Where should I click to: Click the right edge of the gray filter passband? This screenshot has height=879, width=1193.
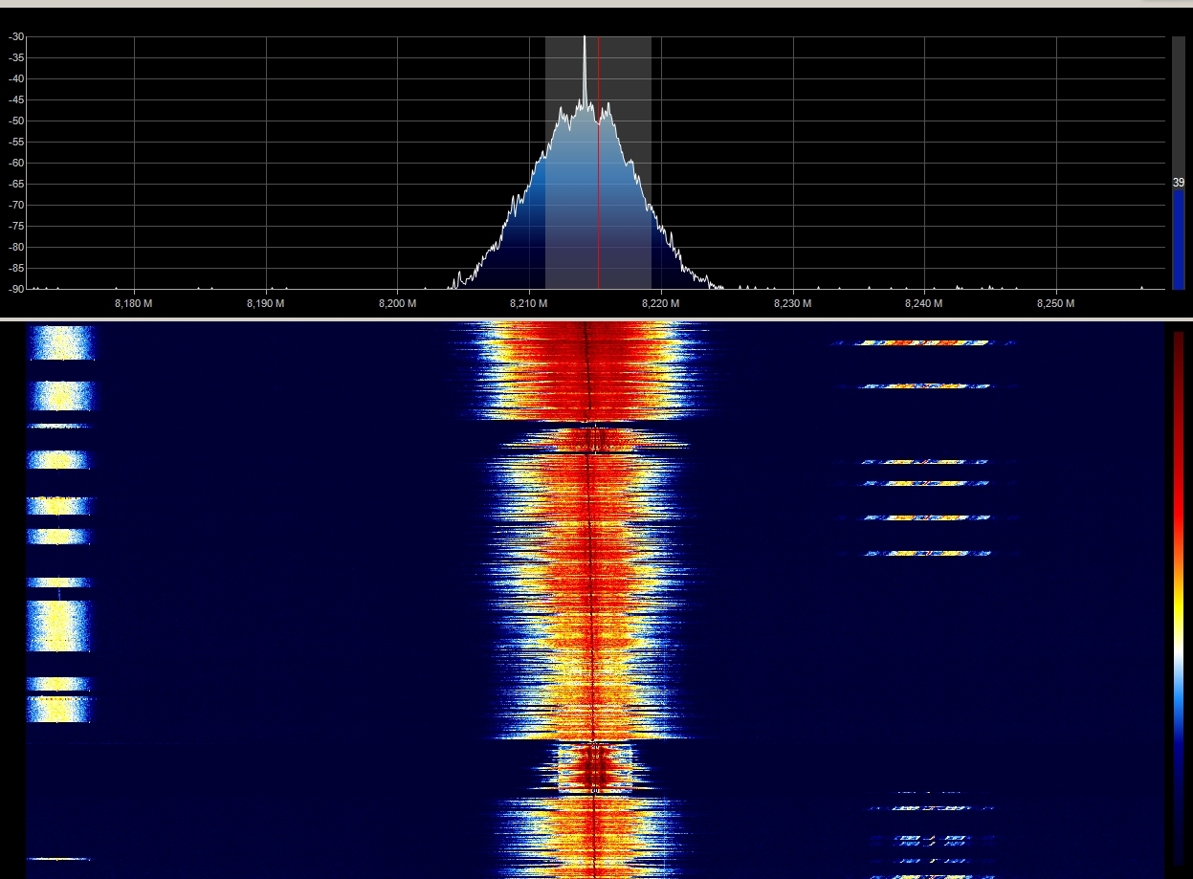coord(651,163)
